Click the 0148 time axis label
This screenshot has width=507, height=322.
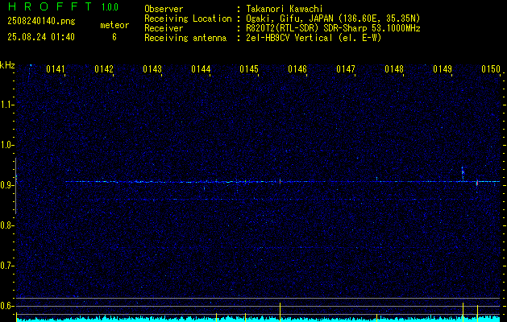(394, 69)
